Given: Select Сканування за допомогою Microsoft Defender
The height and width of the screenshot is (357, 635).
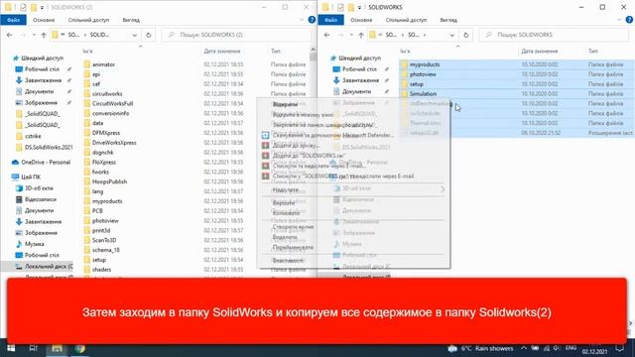Looking at the screenshot, I should coord(333,135).
